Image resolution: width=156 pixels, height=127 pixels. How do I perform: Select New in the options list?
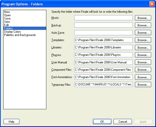pyautogui.click(x=7, y=12)
